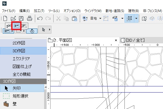Screen dimensions: 163x109
Task: Open the ファイル(F) menu
Action: 9,11
